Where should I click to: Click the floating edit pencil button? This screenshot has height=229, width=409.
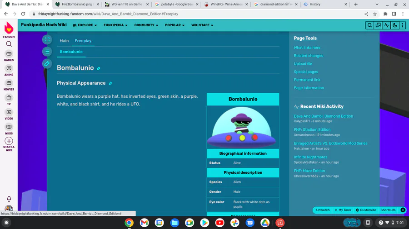coord(47,63)
